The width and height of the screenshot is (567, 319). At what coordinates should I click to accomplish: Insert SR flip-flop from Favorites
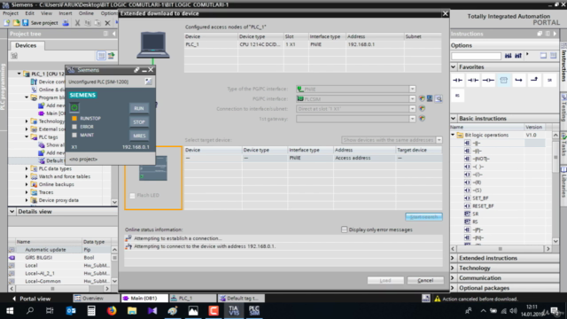(x=549, y=80)
